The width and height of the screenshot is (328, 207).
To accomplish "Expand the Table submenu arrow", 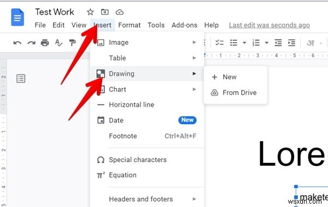I will click(x=194, y=58).
